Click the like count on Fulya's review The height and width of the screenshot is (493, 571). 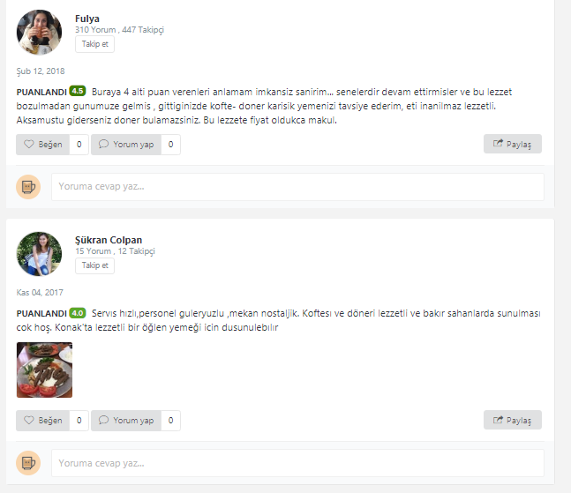click(x=79, y=145)
